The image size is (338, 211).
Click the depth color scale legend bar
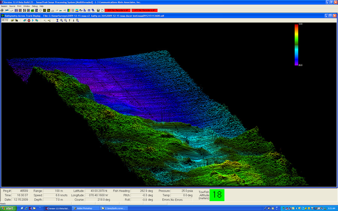[x=296, y=44]
